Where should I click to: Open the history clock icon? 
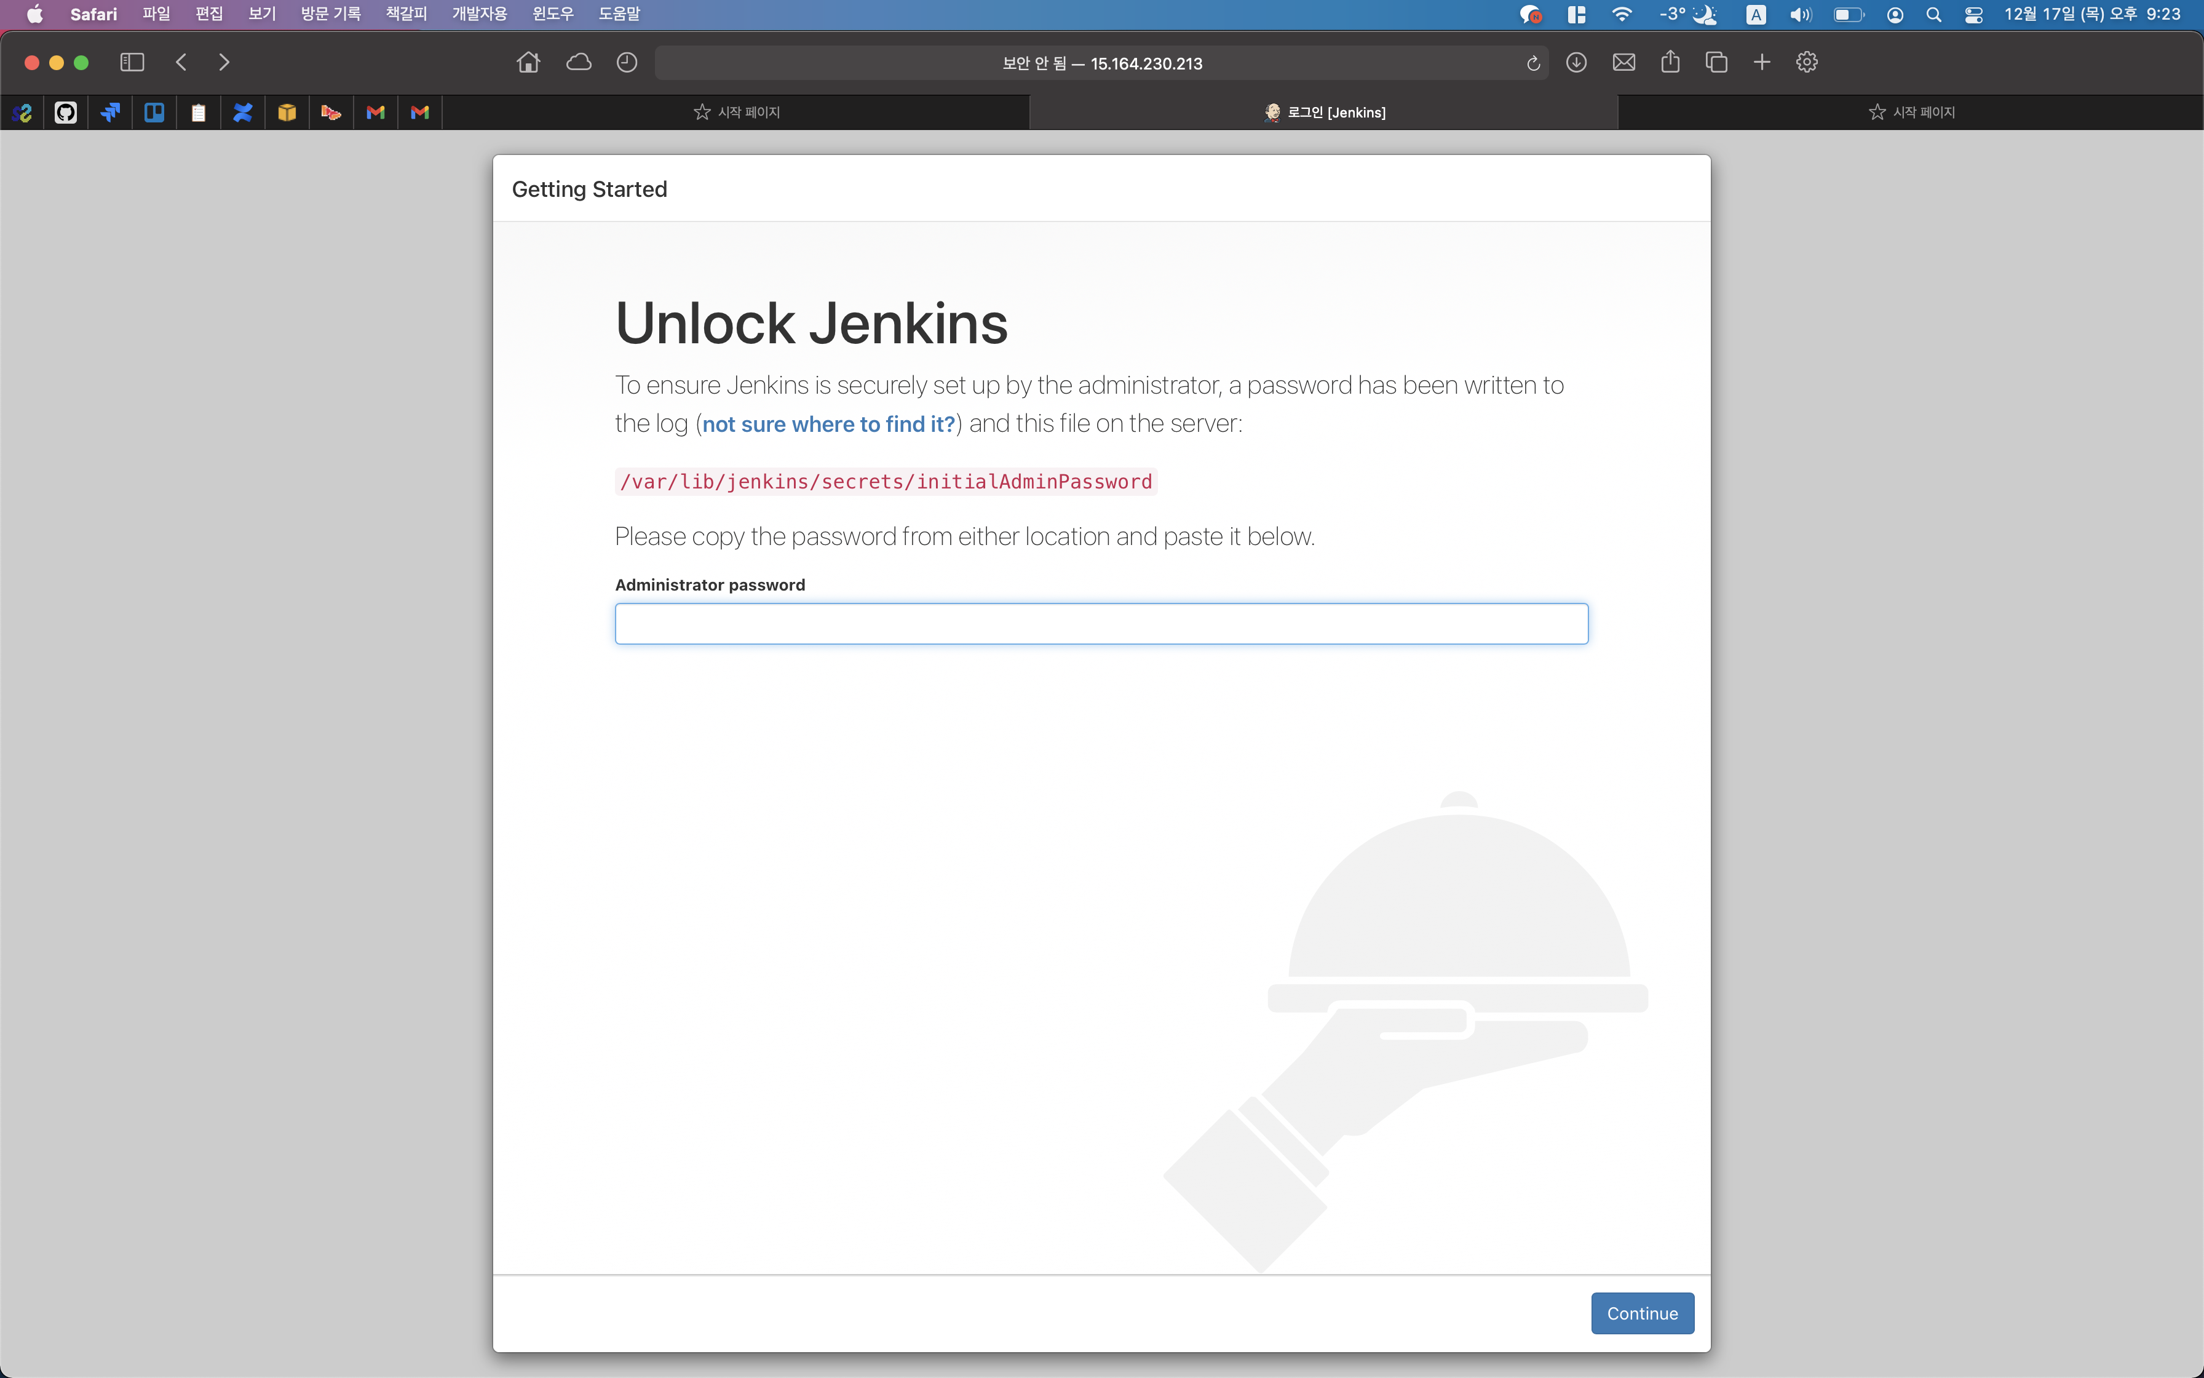click(x=627, y=63)
